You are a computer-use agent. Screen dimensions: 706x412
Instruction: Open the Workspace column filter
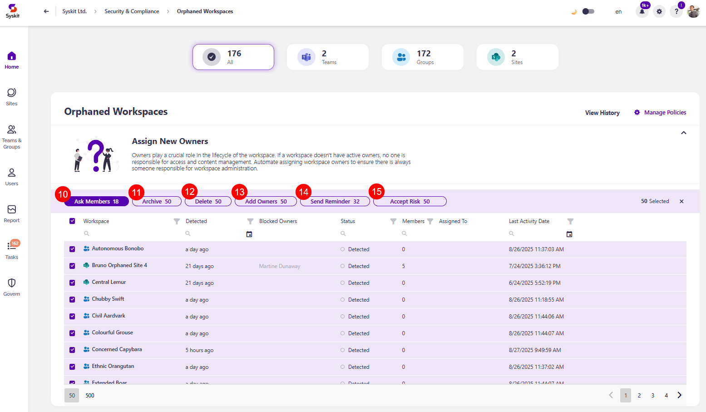177,221
